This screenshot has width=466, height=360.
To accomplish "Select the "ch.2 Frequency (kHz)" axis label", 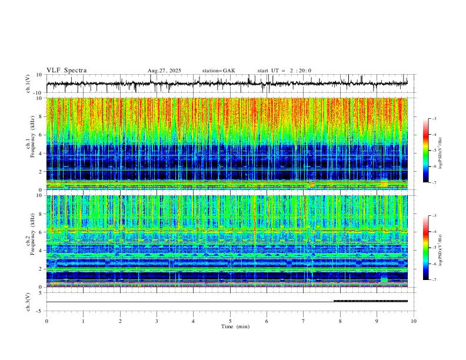I will (31, 234).
